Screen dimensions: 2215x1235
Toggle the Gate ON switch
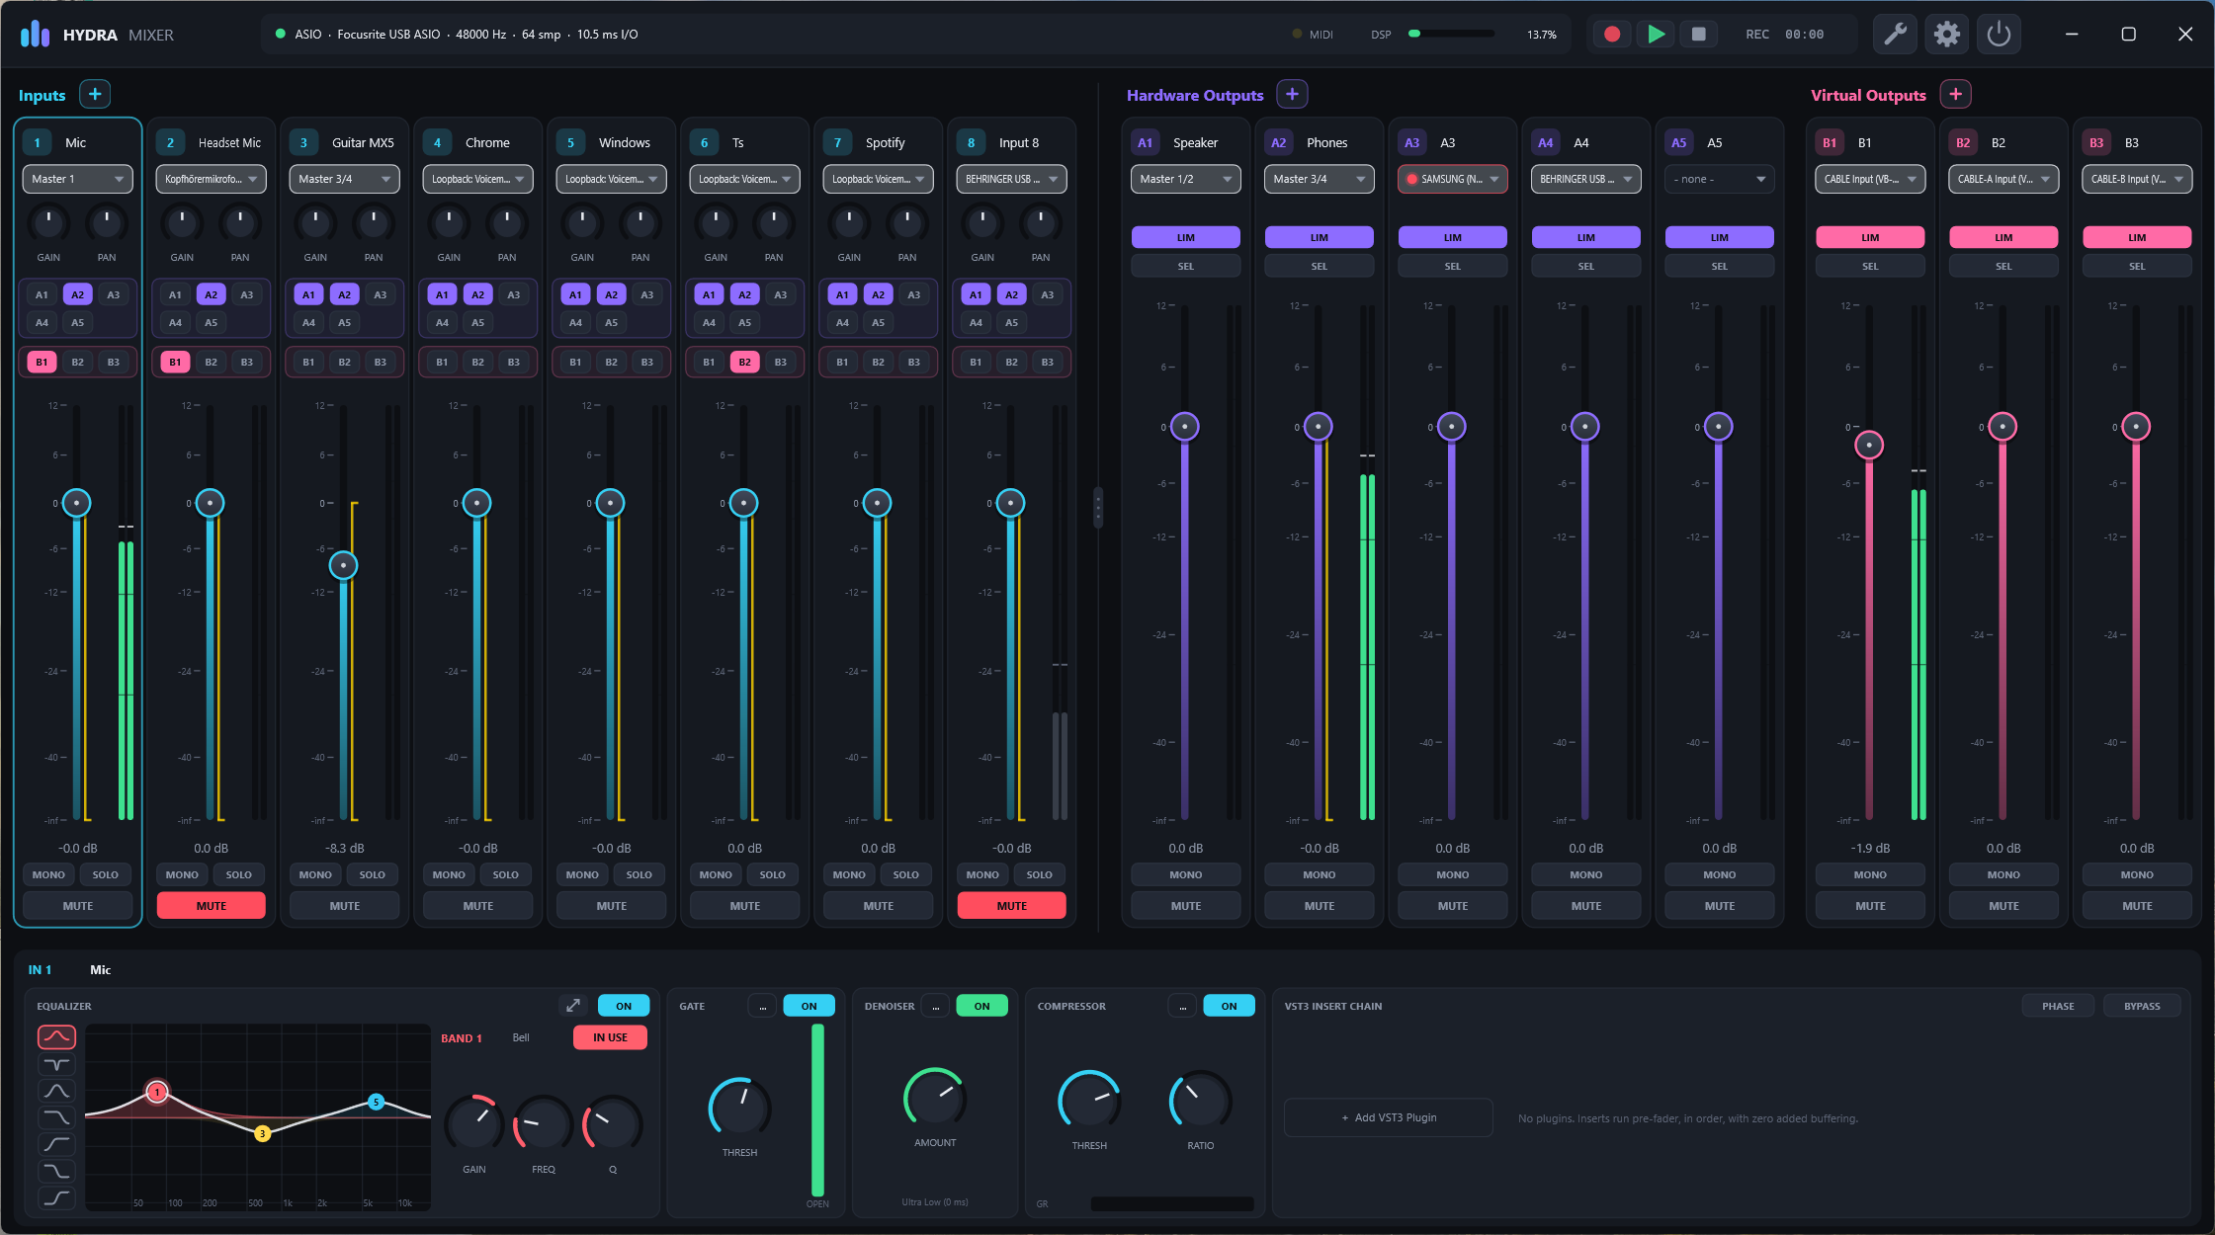pos(809,1006)
